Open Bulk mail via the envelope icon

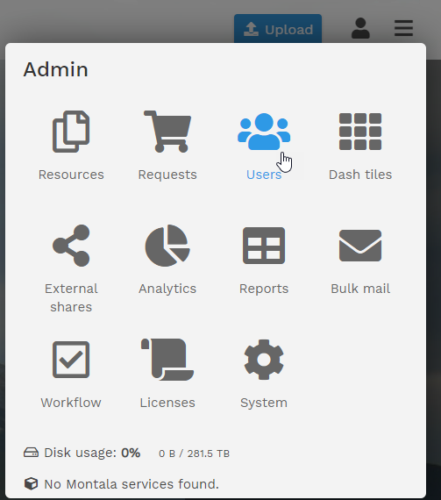pos(360,246)
